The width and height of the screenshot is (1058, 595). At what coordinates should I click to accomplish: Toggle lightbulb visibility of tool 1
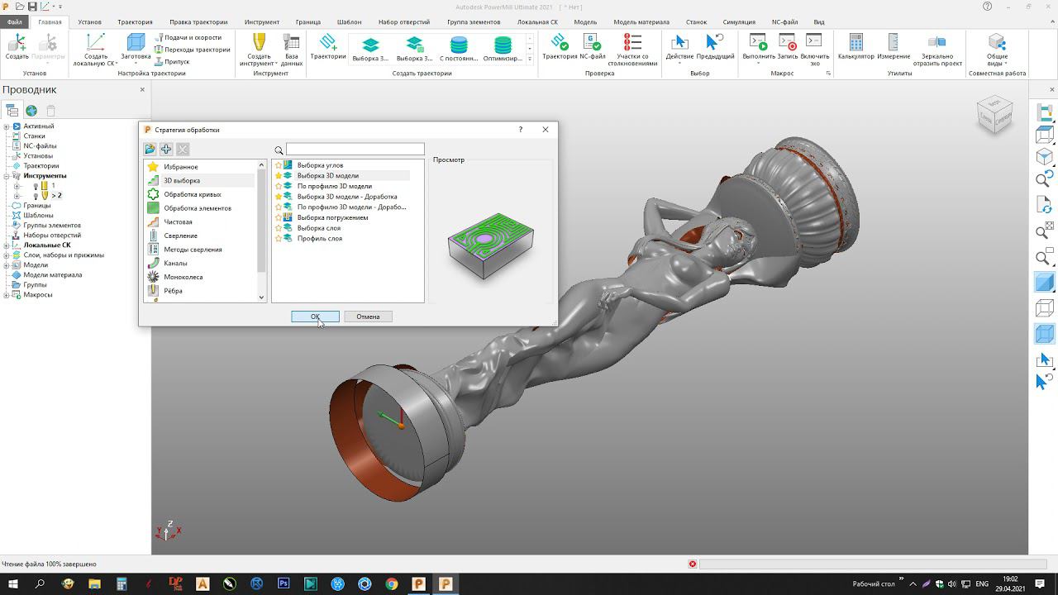36,186
